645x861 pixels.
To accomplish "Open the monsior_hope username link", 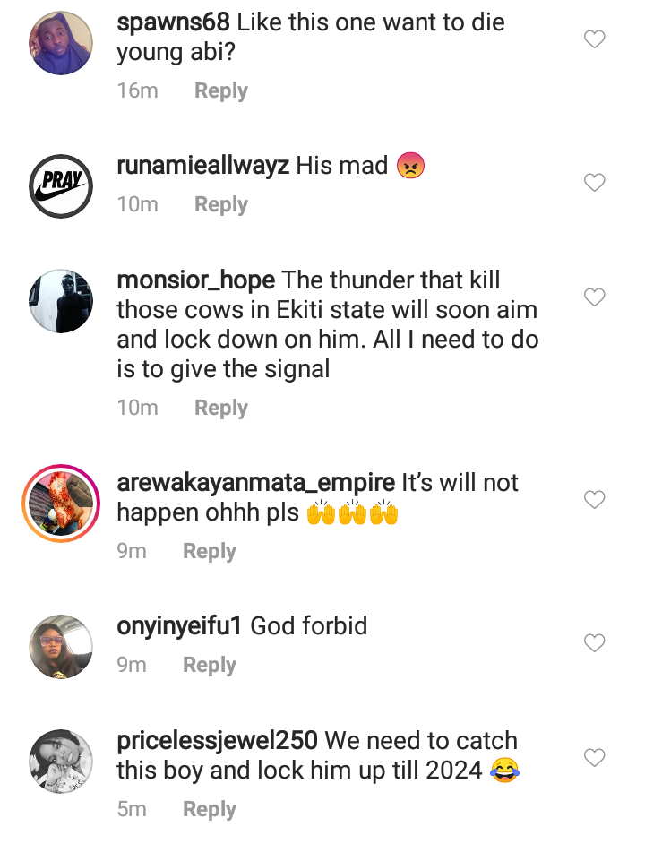I will (195, 280).
